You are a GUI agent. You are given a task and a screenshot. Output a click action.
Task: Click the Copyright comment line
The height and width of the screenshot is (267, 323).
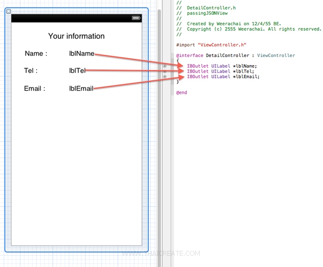click(x=249, y=29)
